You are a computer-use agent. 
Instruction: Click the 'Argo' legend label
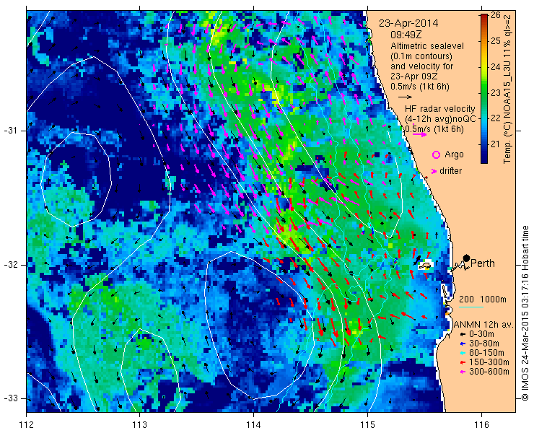[x=454, y=154]
